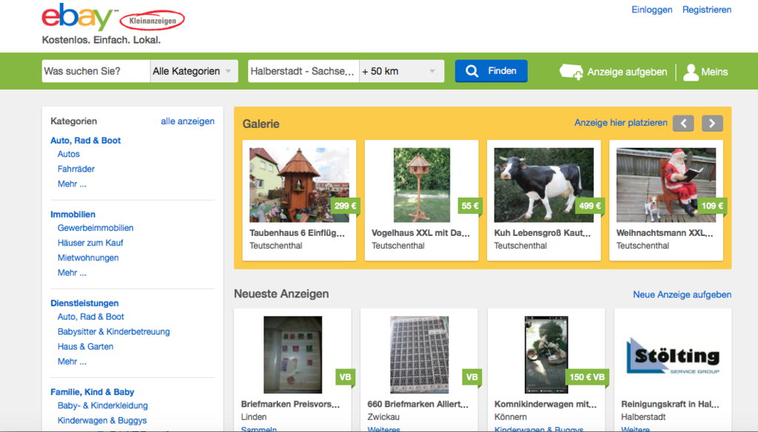758x432 pixels.
Task: Click 'Anzeige hier platzieren' link
Action: coord(621,124)
